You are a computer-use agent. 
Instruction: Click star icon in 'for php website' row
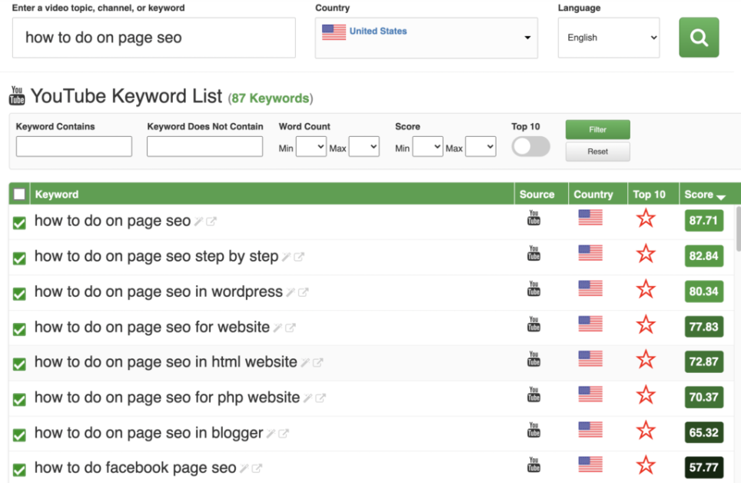coord(646,395)
